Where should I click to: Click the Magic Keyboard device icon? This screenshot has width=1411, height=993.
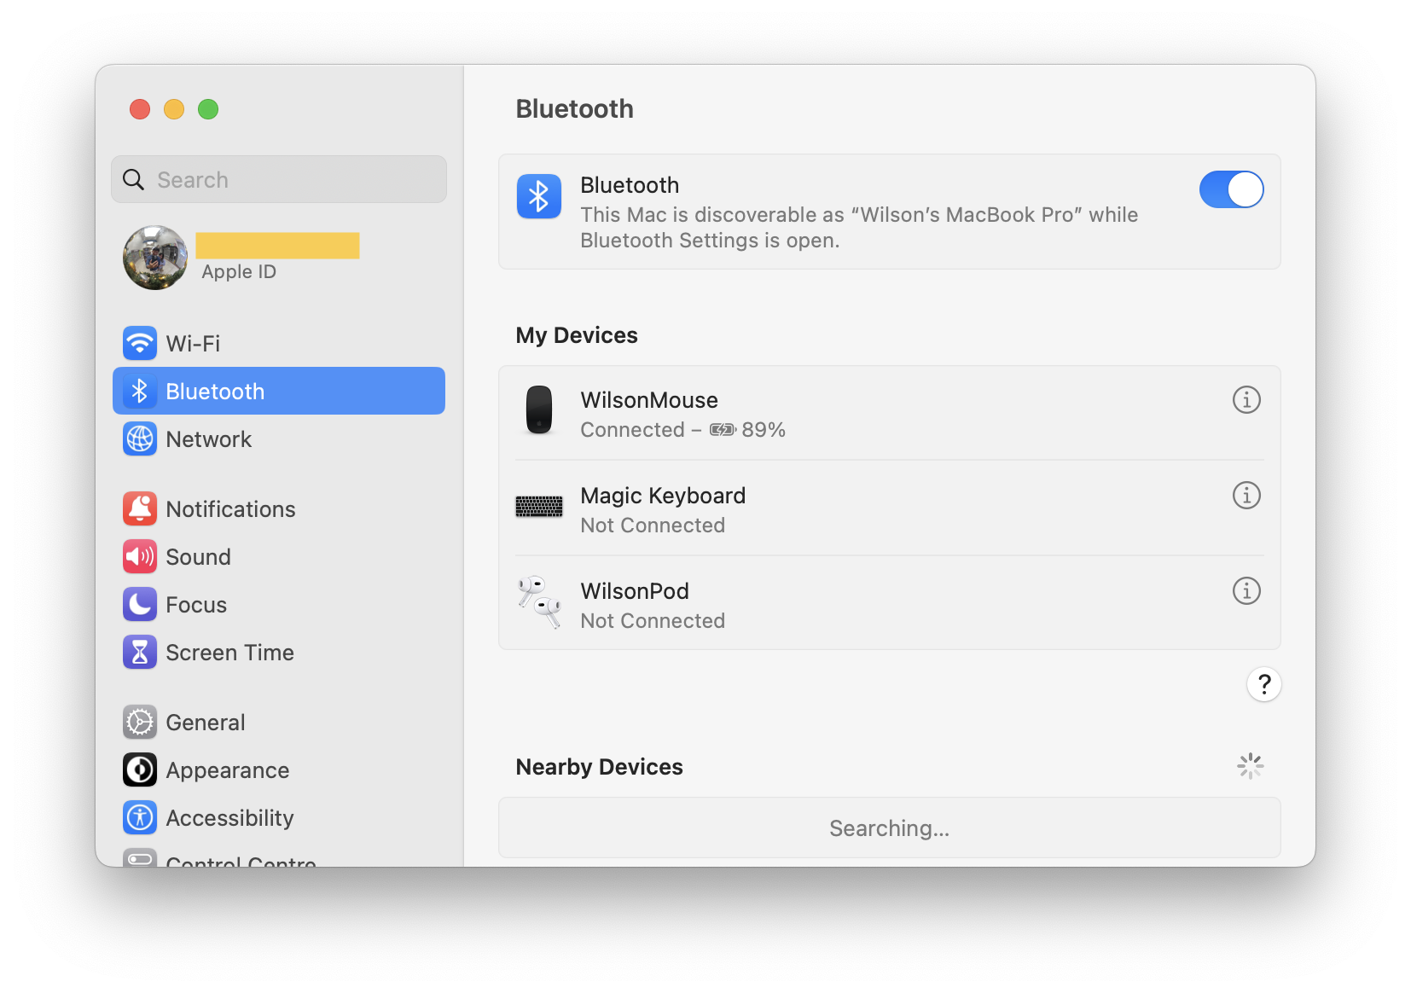[539, 507]
